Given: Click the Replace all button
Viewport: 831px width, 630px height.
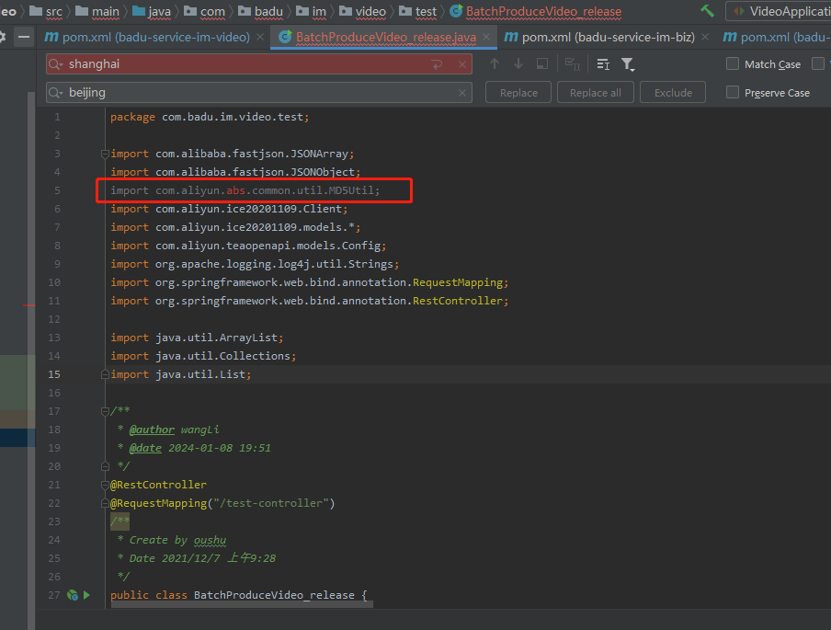Looking at the screenshot, I should click(595, 93).
